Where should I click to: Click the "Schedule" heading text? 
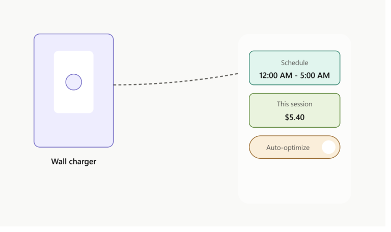tap(294, 63)
